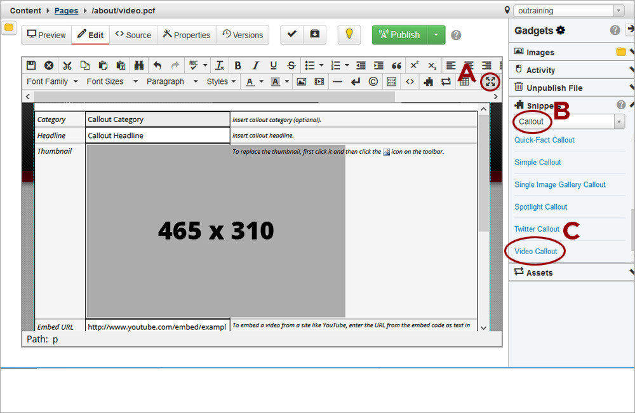
Task: Switch to the Source tab
Action: click(133, 35)
